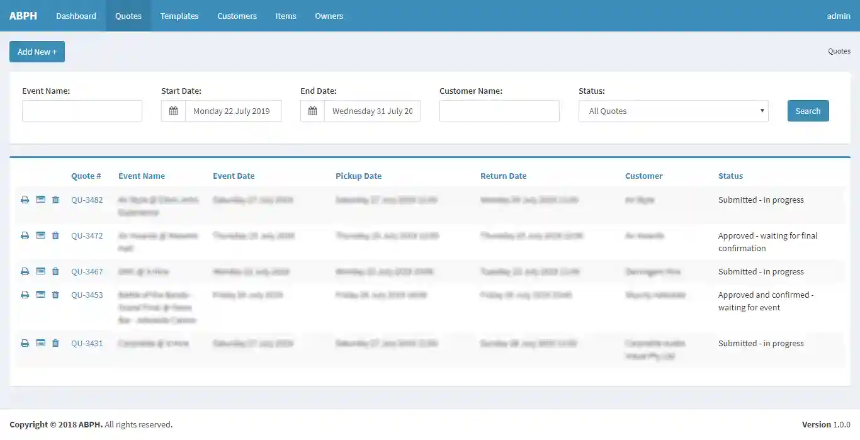Delete quote QU-3482 with trash icon

click(55, 200)
